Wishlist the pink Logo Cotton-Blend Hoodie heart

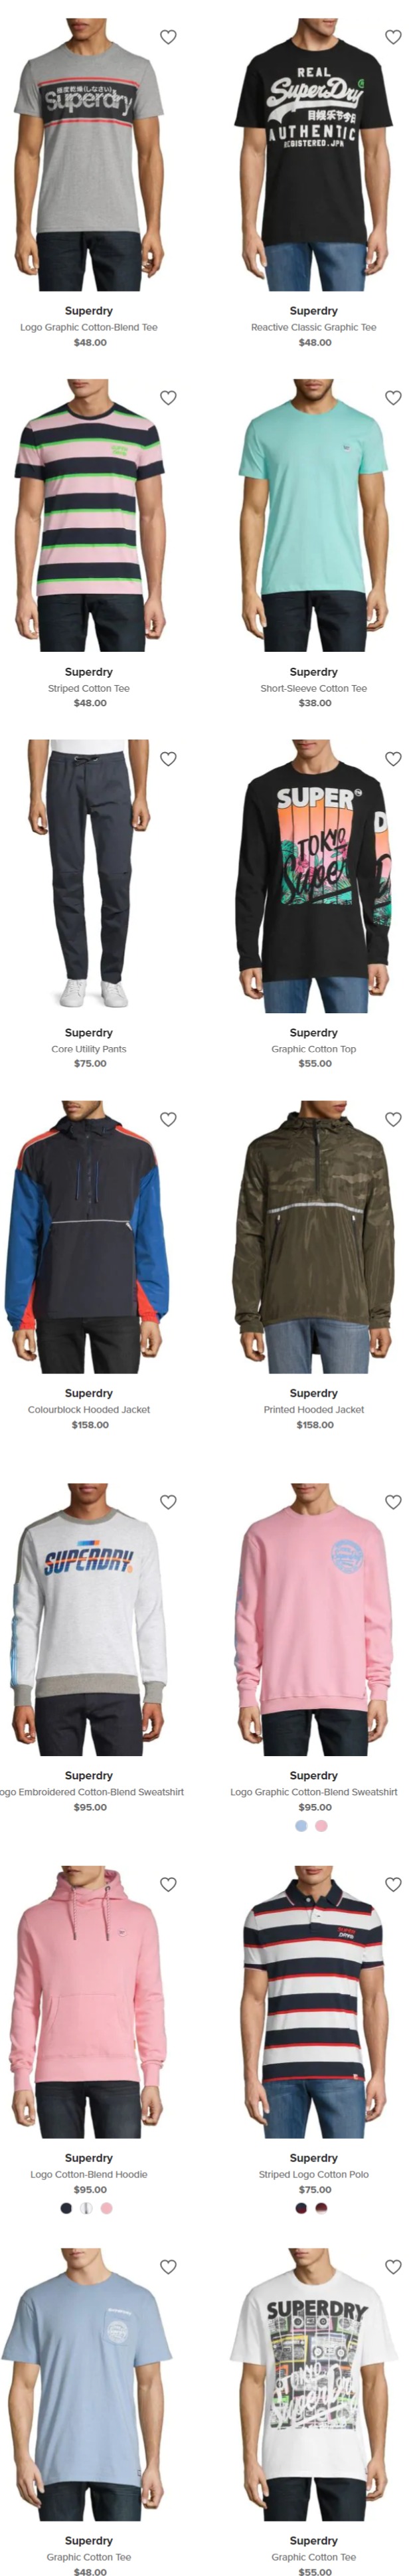point(168,1885)
